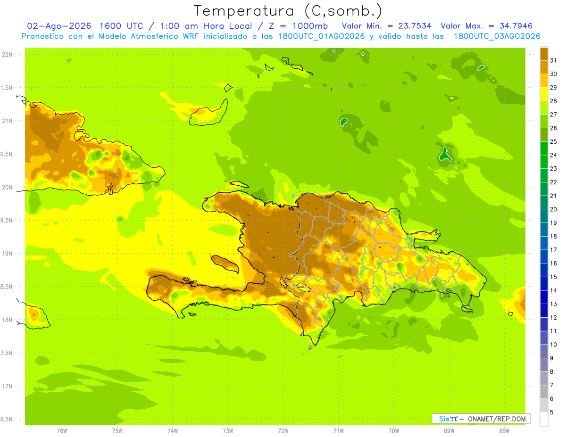566x437 pixels.
Task: Click the "71W" longitude label
Action: (338, 431)
